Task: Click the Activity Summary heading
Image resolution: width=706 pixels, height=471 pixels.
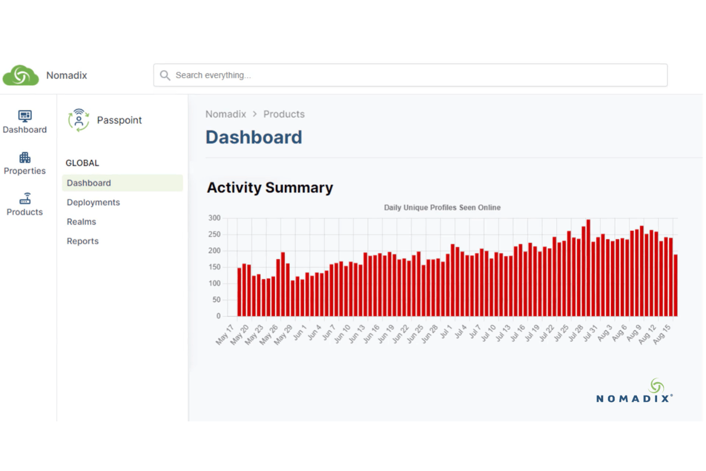Action: point(270,188)
